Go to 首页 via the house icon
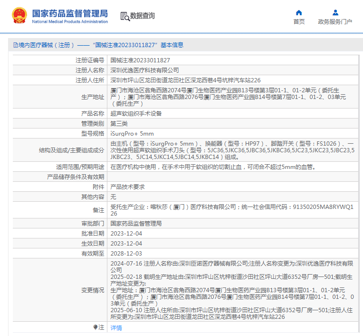Image resolution: width=363 pixels, height=336 pixels. click(299, 12)
